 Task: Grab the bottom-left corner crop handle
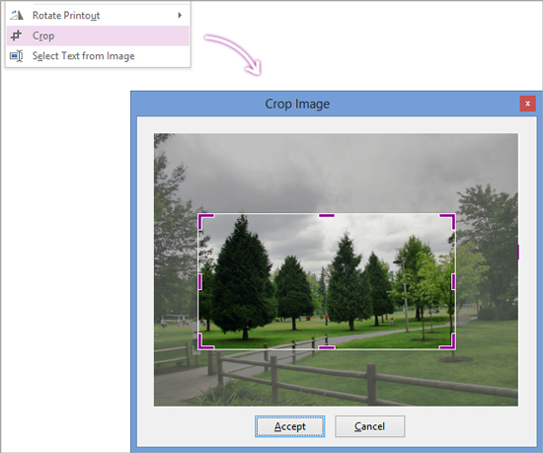[x=206, y=340]
